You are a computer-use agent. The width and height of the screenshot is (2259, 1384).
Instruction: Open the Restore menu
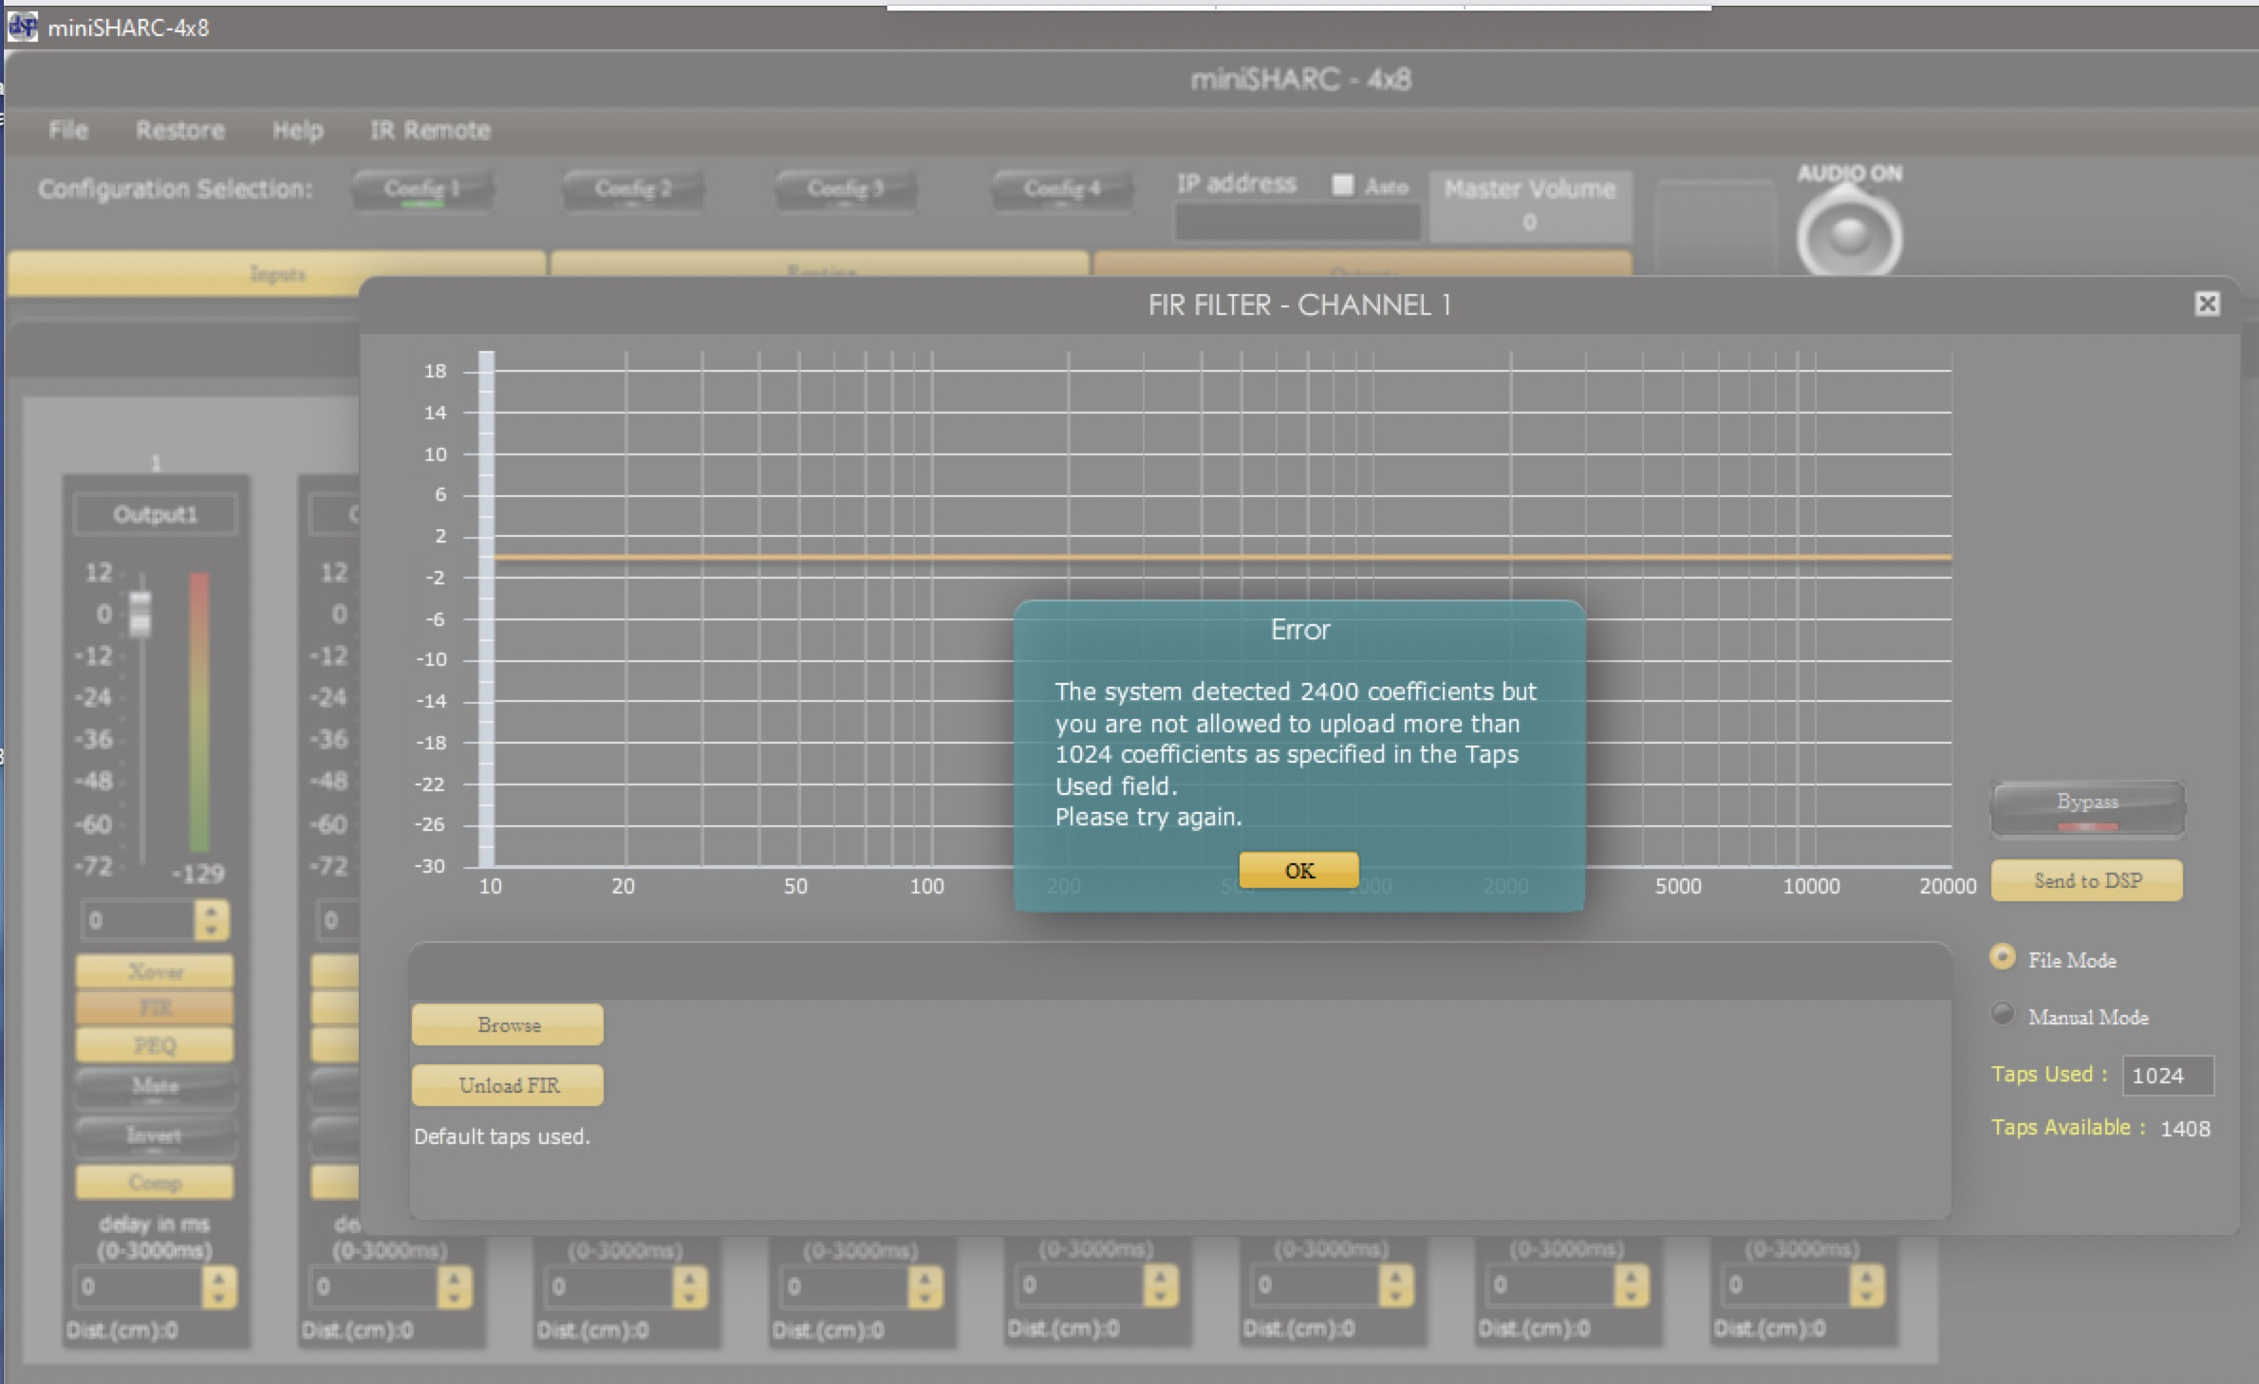click(180, 130)
